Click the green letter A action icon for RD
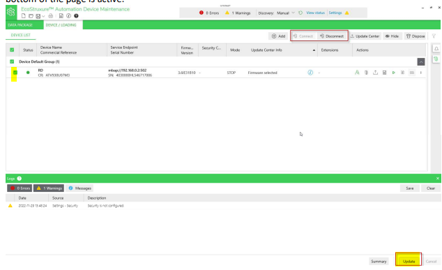 click(x=357, y=73)
